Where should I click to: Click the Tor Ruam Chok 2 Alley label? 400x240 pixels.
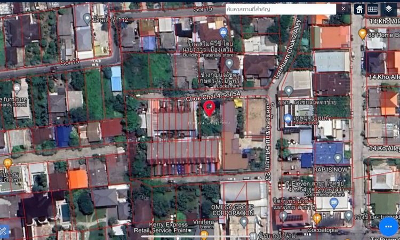[x=288, y=49]
